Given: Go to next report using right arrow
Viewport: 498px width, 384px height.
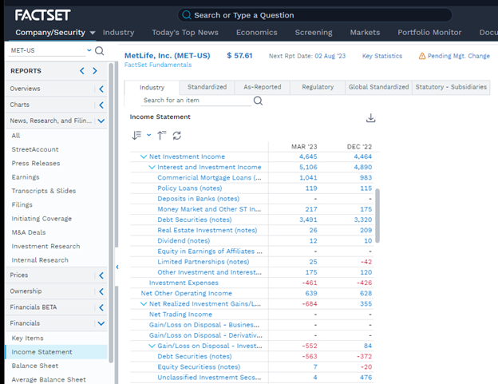Looking at the screenshot, I should coord(95,71).
